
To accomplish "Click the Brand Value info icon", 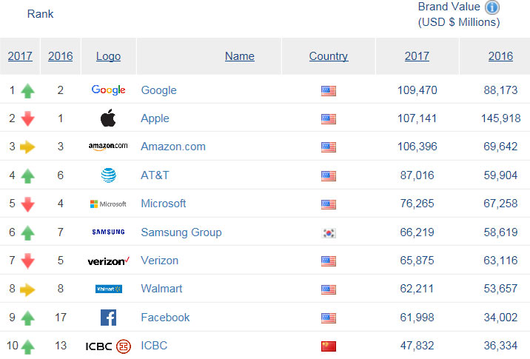I will tap(492, 7).
